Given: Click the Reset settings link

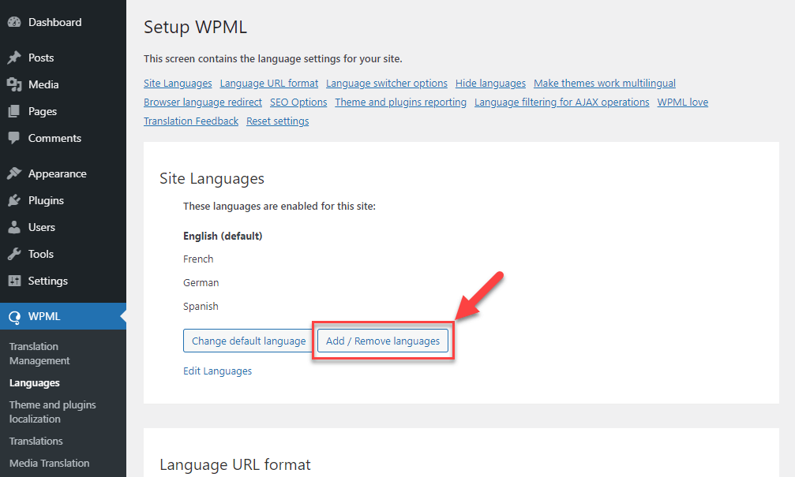Looking at the screenshot, I should click(277, 121).
